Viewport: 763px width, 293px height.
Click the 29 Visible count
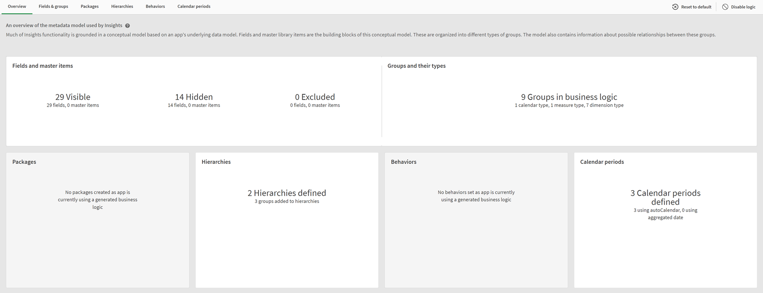(x=73, y=97)
